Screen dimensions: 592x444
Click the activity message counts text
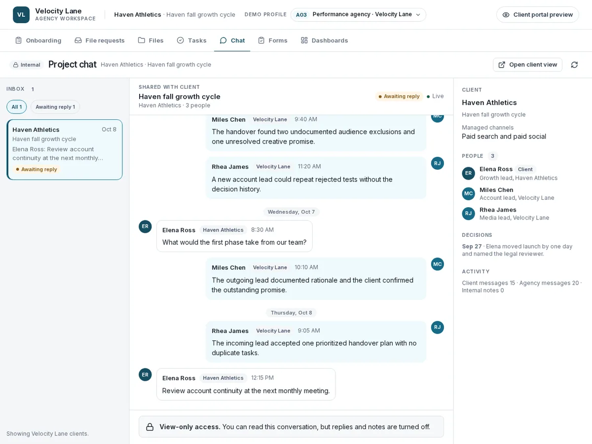(x=522, y=287)
